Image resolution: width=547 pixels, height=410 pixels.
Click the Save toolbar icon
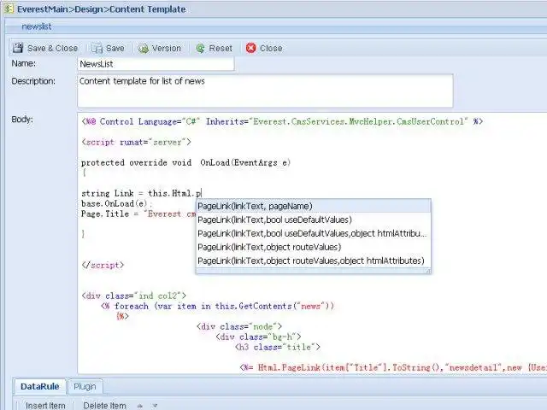[x=97, y=48]
